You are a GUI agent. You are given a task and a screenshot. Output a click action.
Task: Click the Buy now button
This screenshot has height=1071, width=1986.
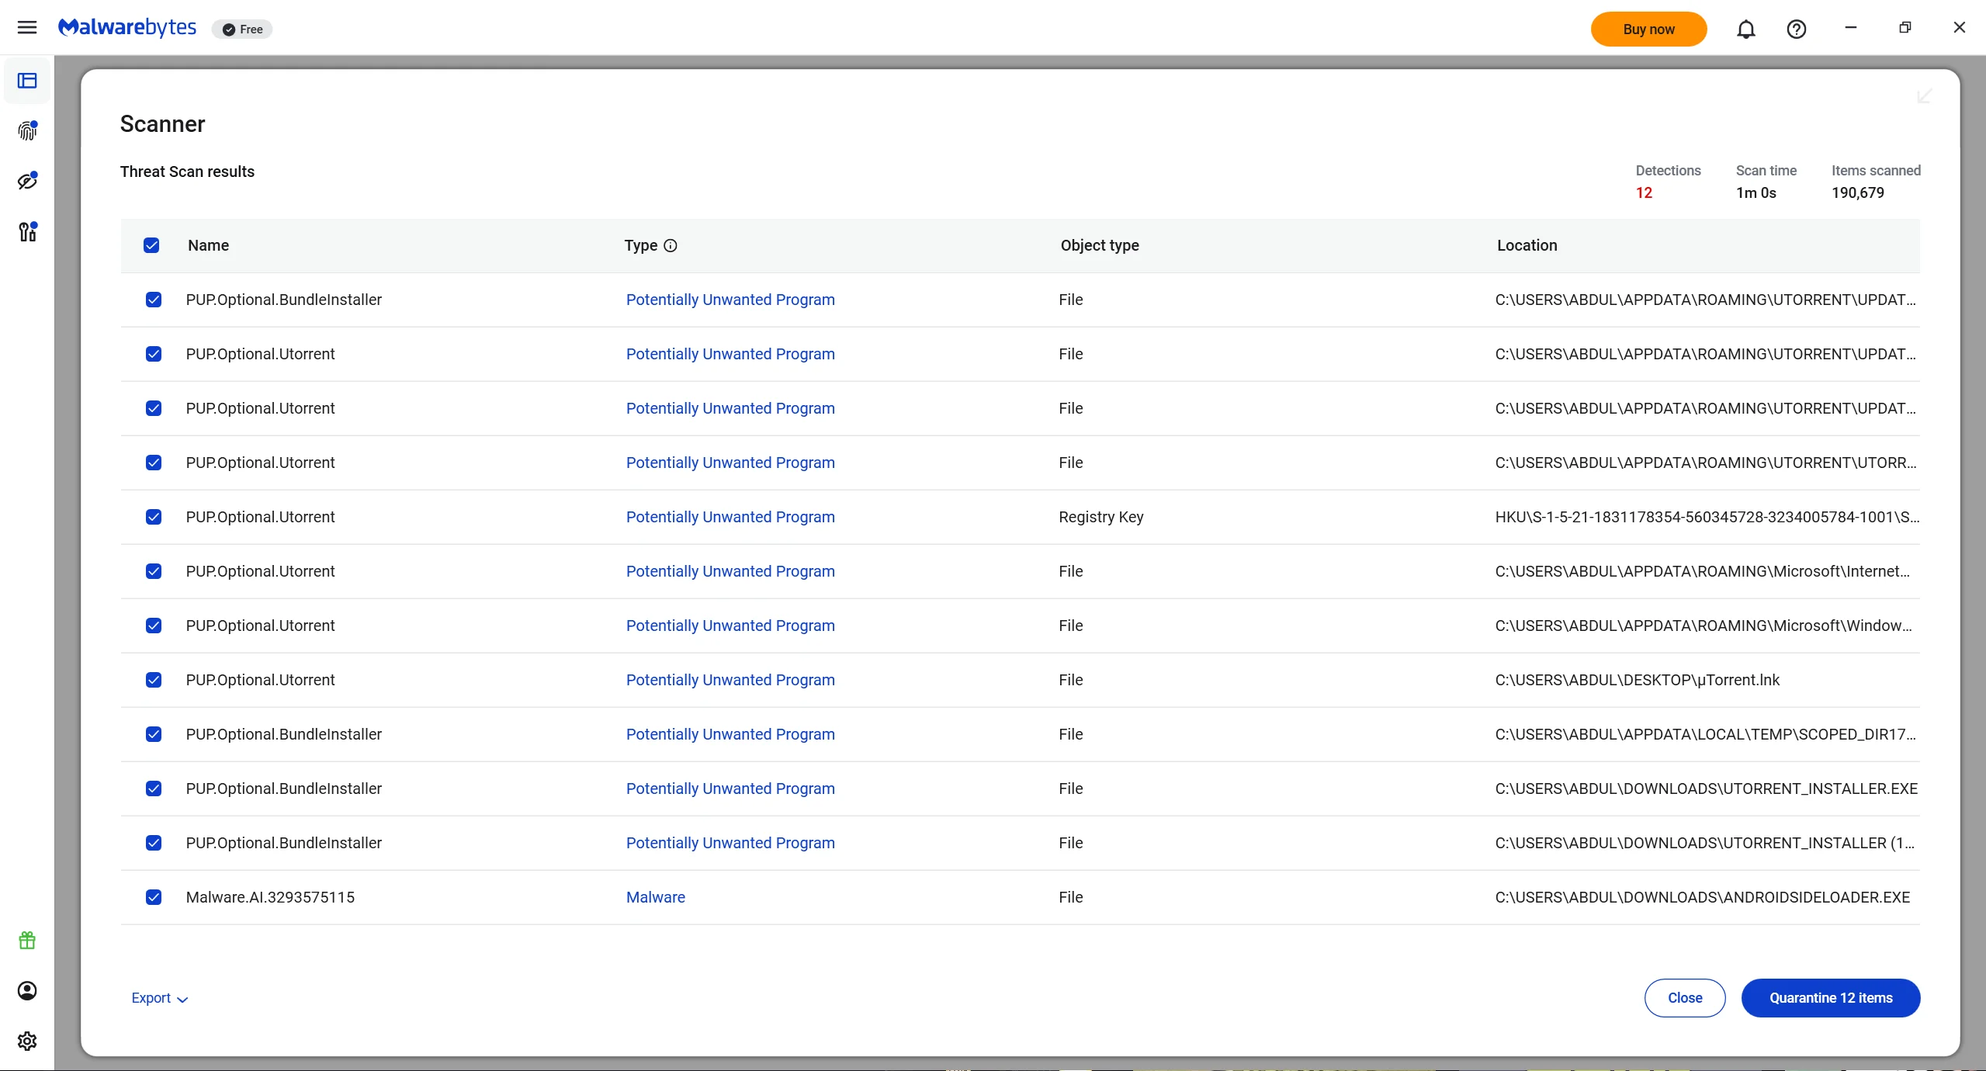coord(1648,29)
